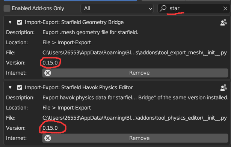
Task: Click the tool_export_mesh file path
Action: pos(134,52)
